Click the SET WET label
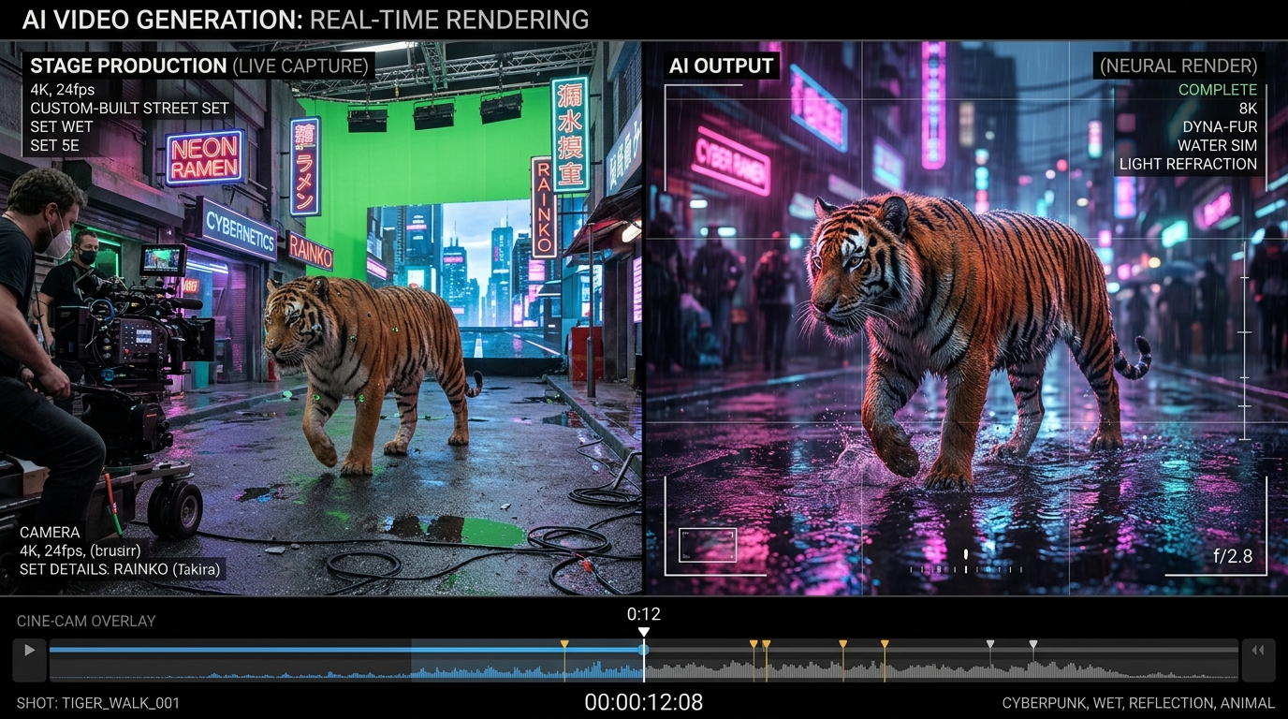 click(62, 127)
